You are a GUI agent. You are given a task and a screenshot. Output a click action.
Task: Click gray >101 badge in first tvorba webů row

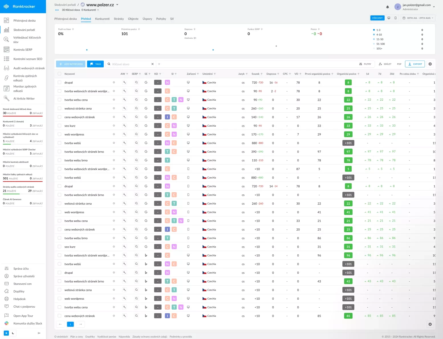coord(348,143)
